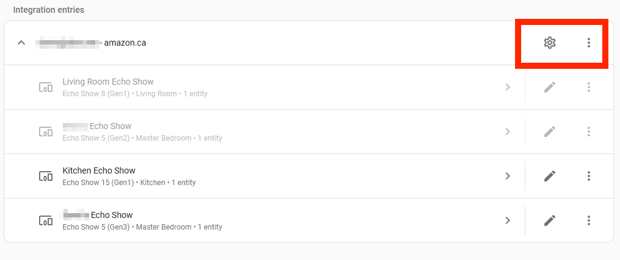The image size is (620, 260).
Task: Edit the Echo Show 5 (Gen3) device
Action: 550,220
